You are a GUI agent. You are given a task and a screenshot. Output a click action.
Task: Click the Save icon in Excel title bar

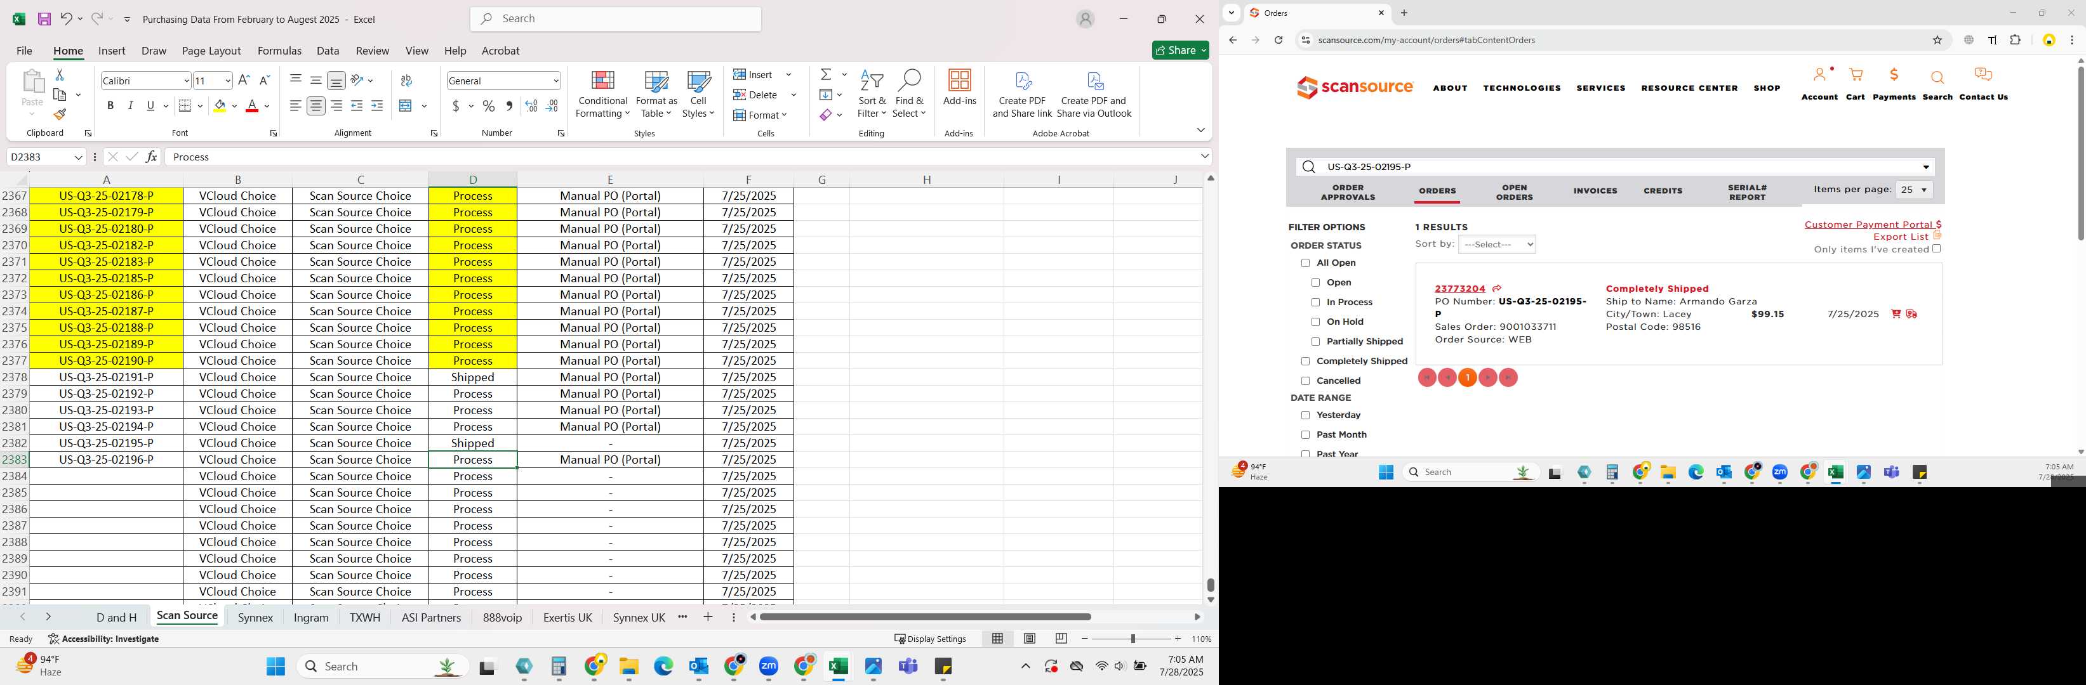(x=44, y=18)
